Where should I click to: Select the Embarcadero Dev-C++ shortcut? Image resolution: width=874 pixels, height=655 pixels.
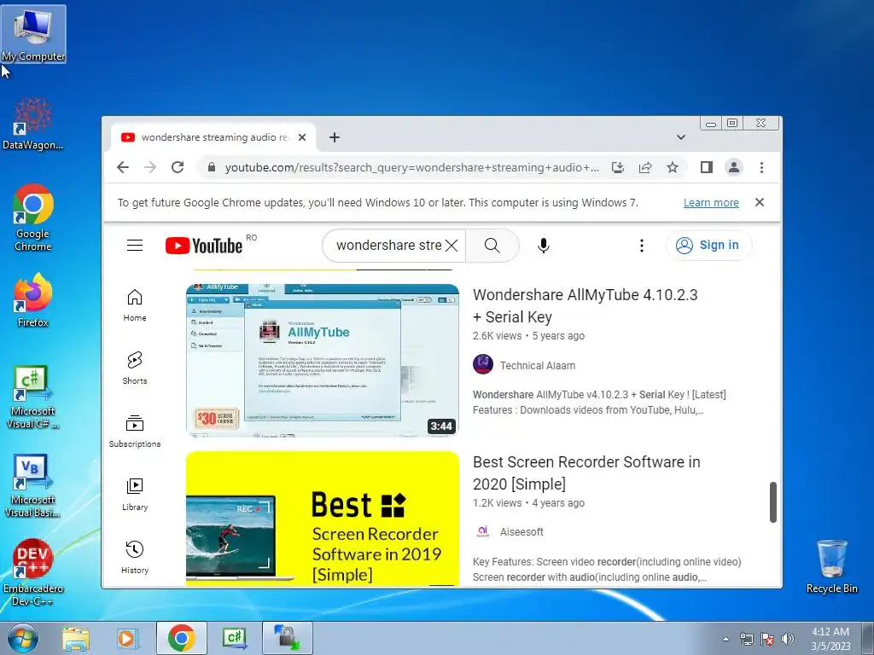pos(33,572)
